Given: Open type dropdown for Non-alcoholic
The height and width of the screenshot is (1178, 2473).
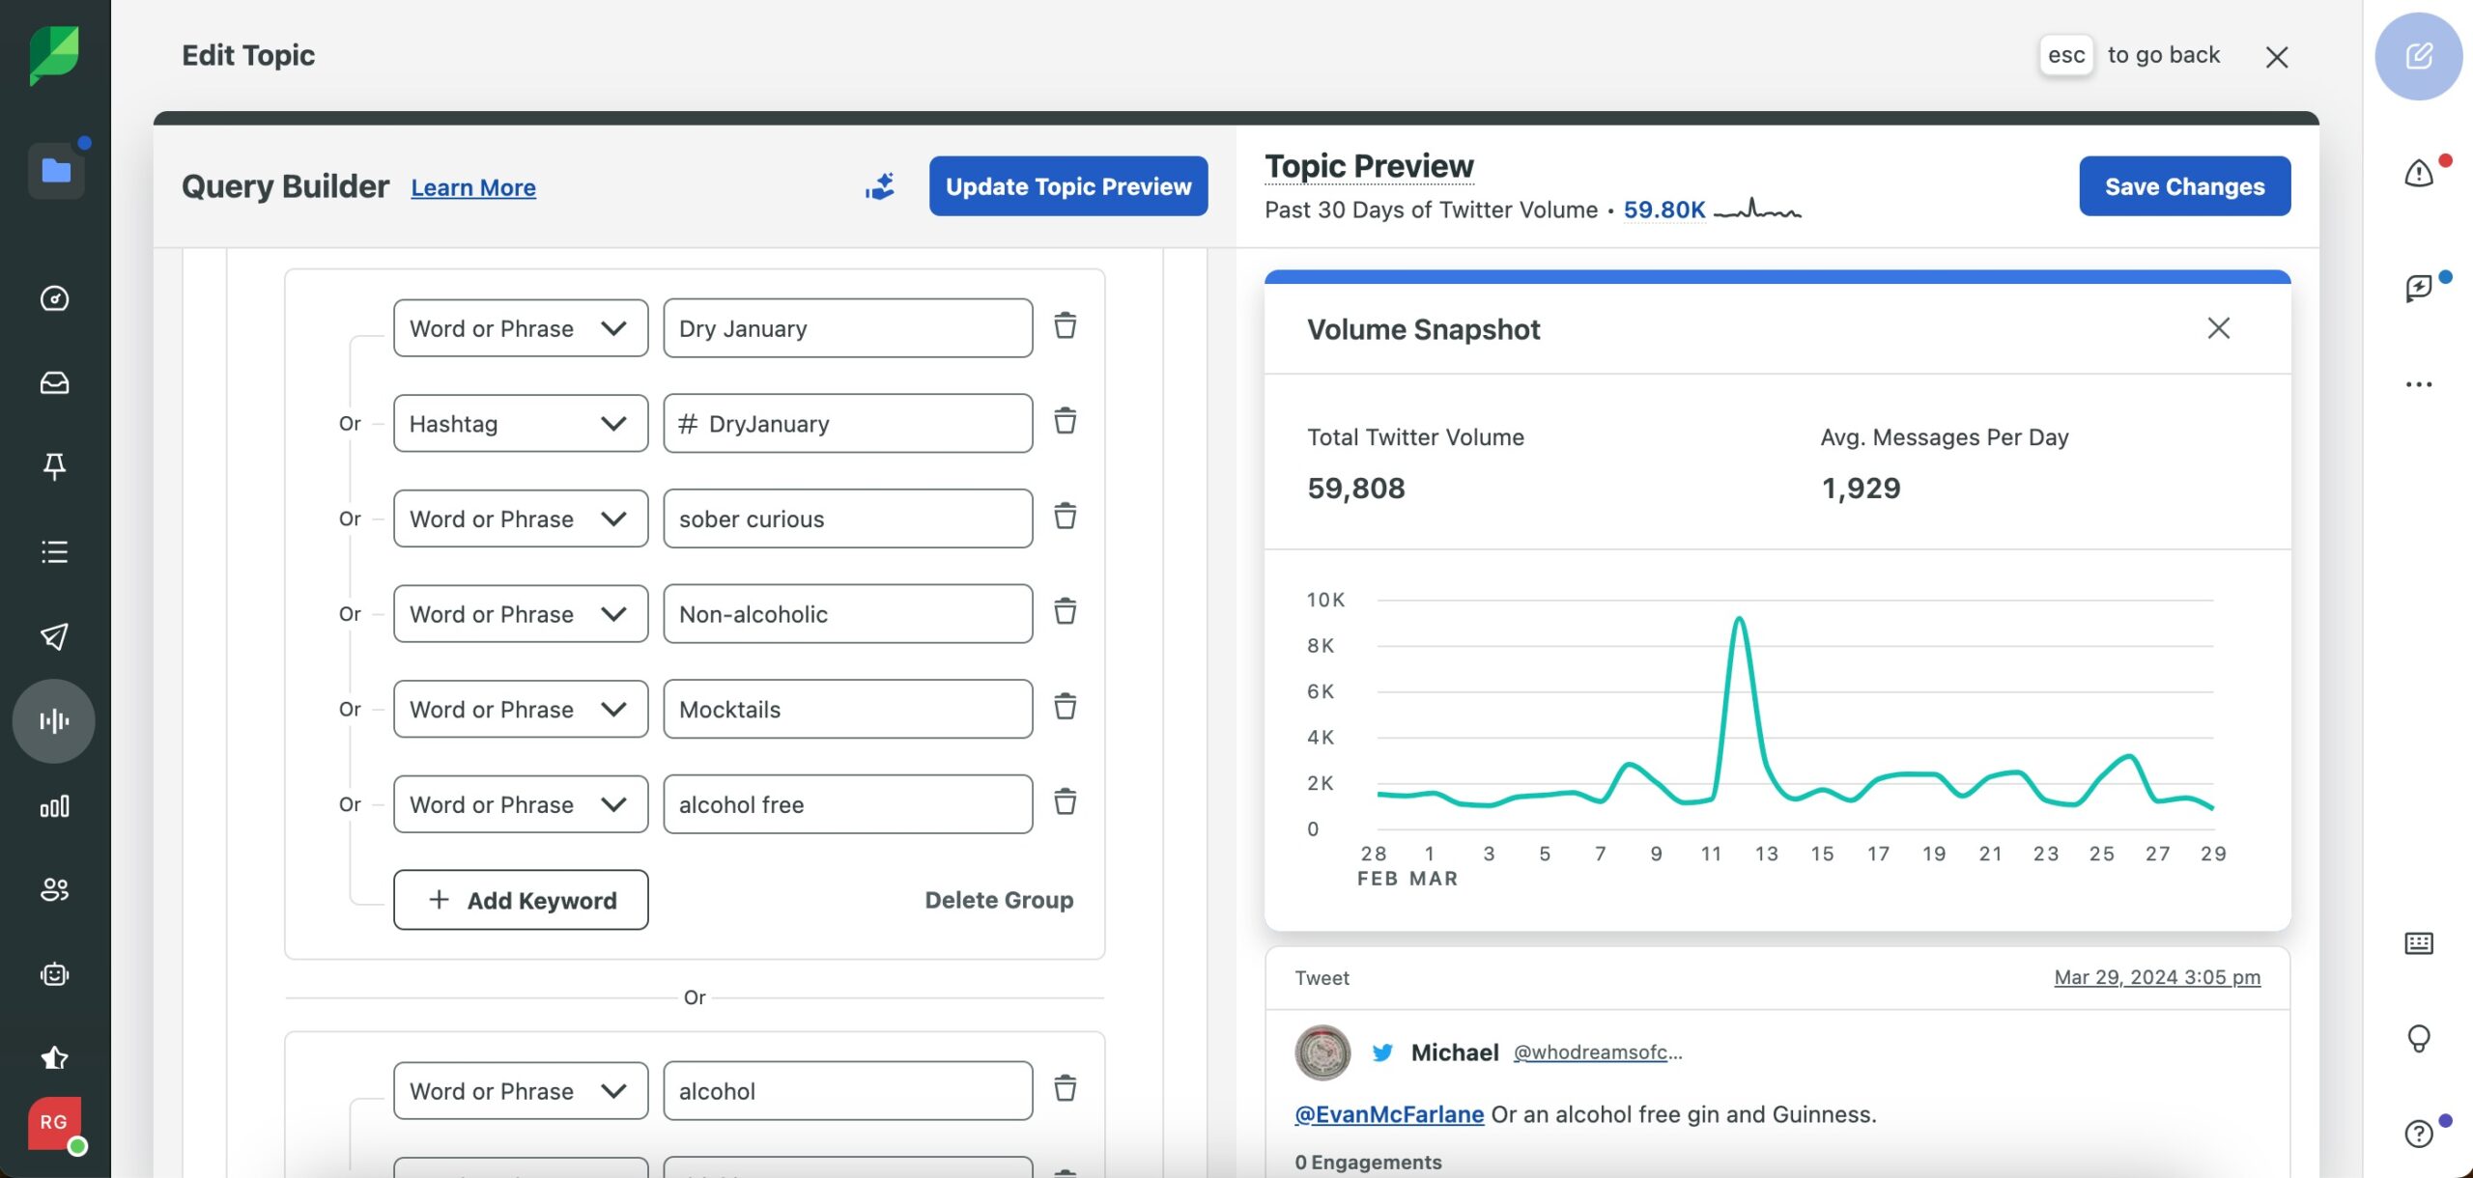Looking at the screenshot, I should pos(521,614).
